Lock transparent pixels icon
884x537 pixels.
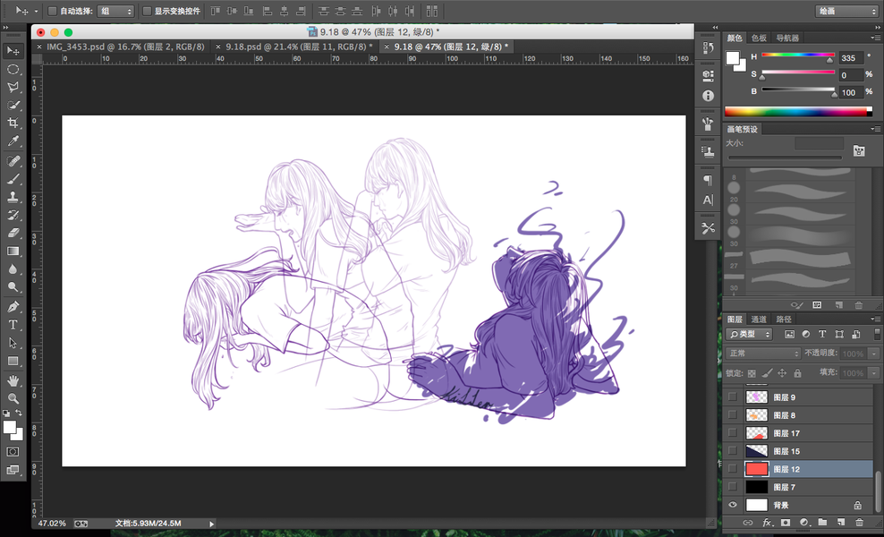tap(752, 373)
